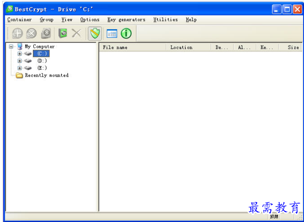Sort by Location column header
The width and height of the screenshot is (304, 222).
point(189,47)
